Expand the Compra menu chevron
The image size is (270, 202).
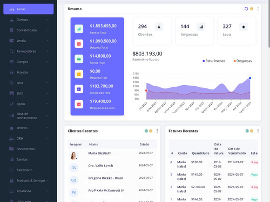(47, 62)
